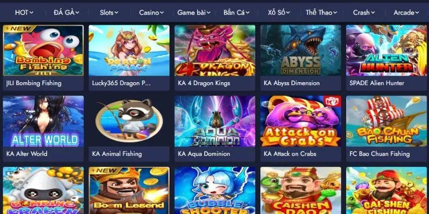Click the KA Alter World title link
Image resolution: width=429 pixels, height=214 pixels.
click(27, 154)
